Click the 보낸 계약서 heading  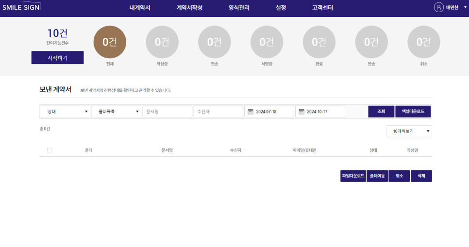point(55,89)
